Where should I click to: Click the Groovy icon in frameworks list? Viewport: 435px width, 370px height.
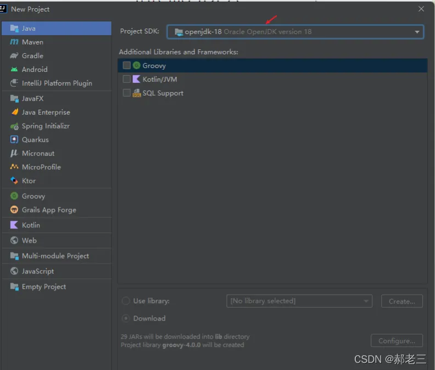(137, 65)
